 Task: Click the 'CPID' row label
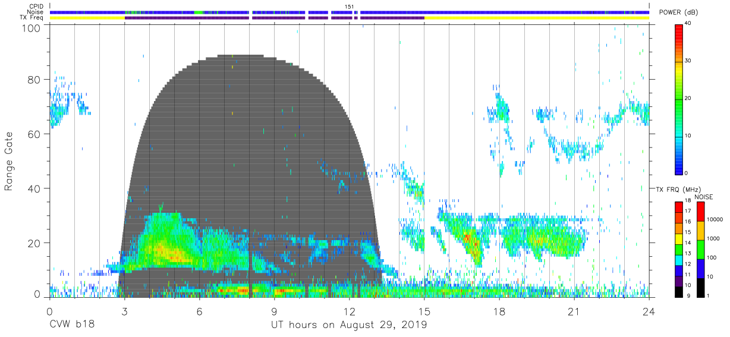pos(36,7)
